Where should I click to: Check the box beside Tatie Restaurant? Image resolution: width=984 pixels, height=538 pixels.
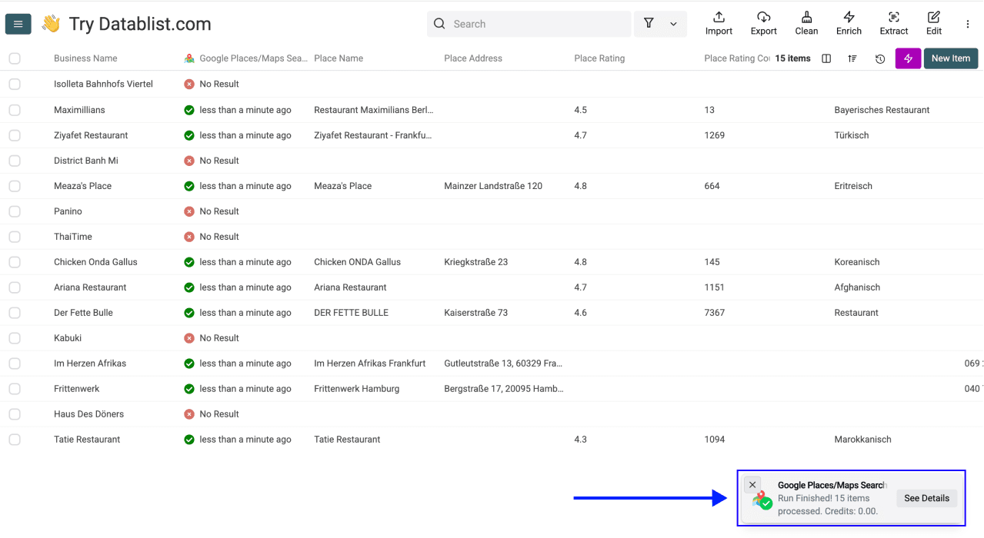[14, 439]
